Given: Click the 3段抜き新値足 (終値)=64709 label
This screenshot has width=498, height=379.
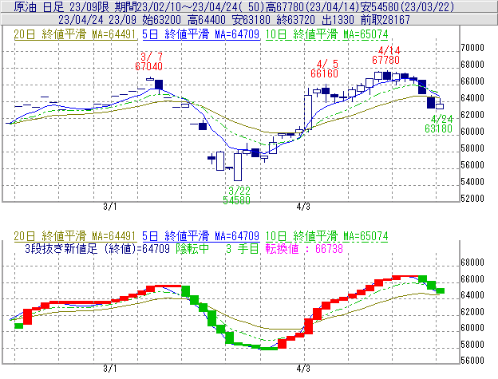Looking at the screenshot, I should click(x=97, y=248).
